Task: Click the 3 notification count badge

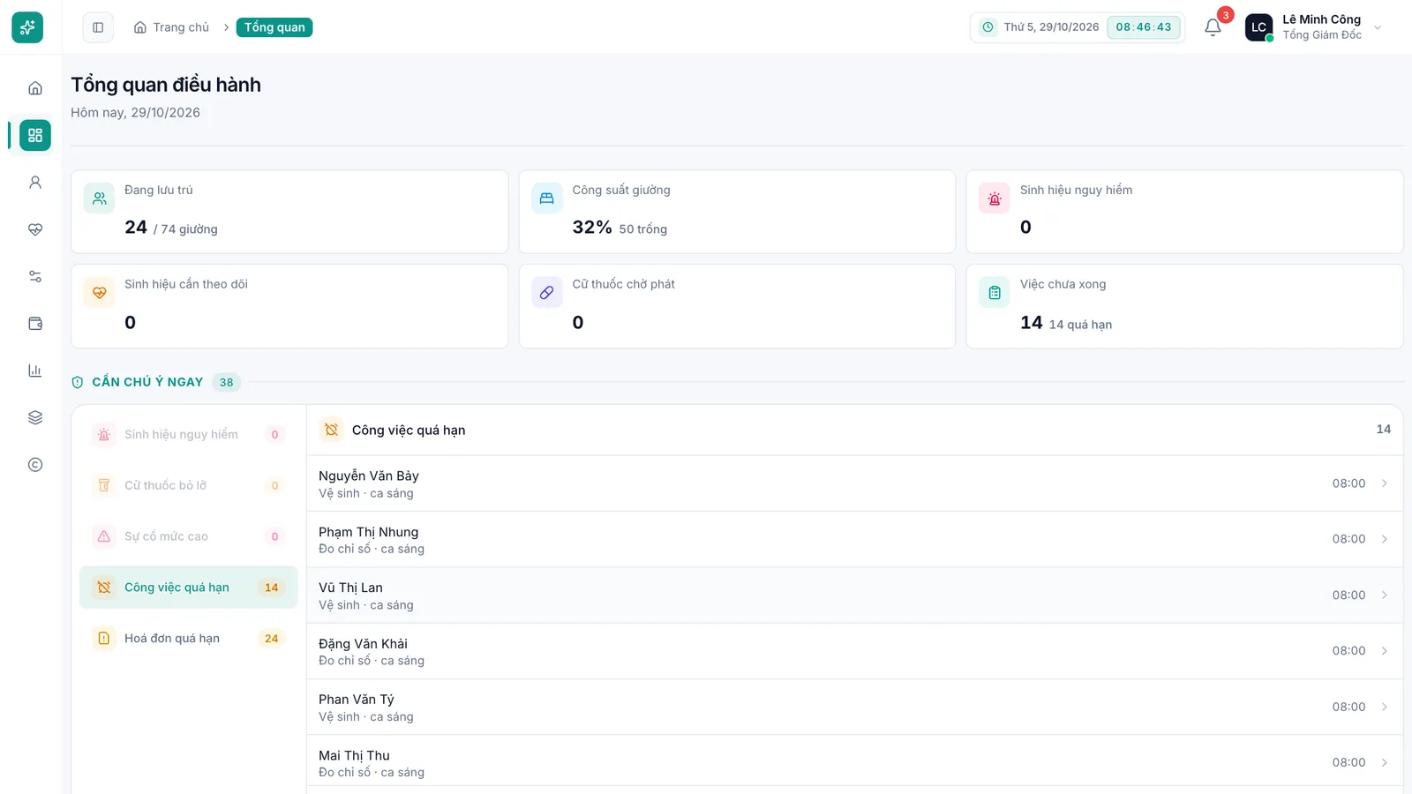Action: click(x=1225, y=15)
